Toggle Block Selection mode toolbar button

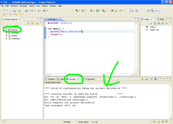[x=137, y=11]
